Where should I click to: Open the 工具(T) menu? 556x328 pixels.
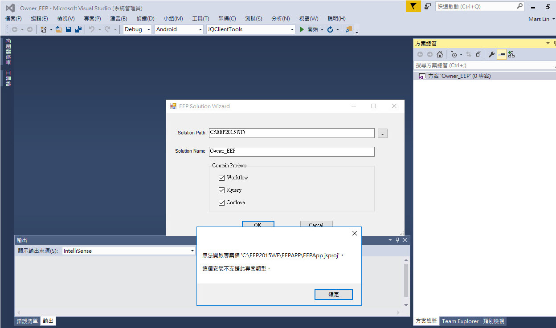200,19
